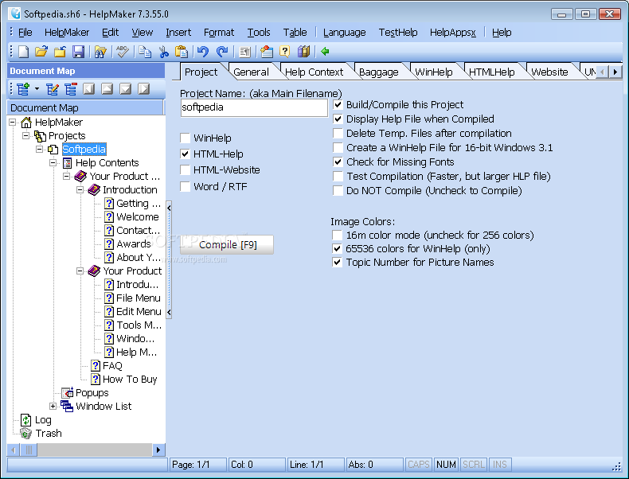This screenshot has width=629, height=479.
Task: Toggle Build/Compile this Project checkbox
Action: tap(338, 104)
